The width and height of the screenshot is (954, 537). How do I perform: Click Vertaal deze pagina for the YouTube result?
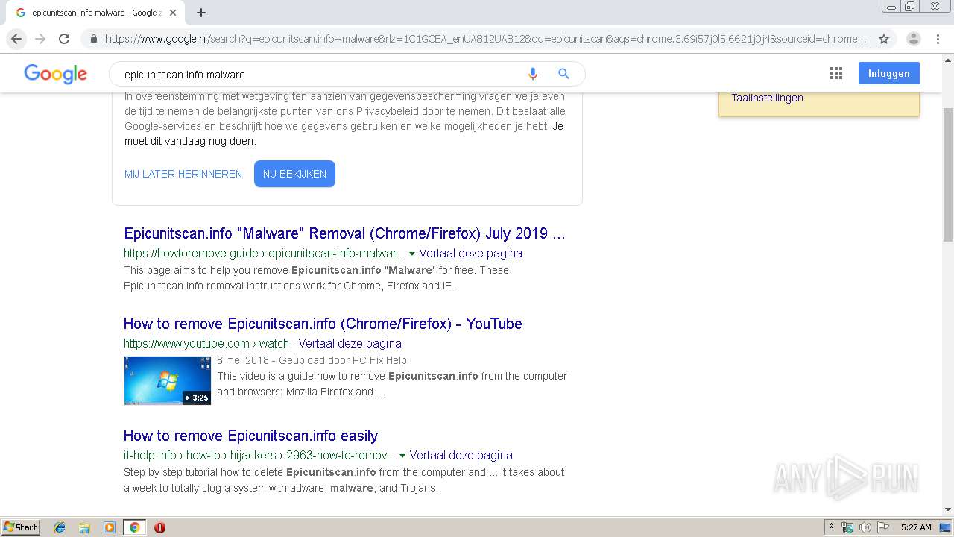350,344
